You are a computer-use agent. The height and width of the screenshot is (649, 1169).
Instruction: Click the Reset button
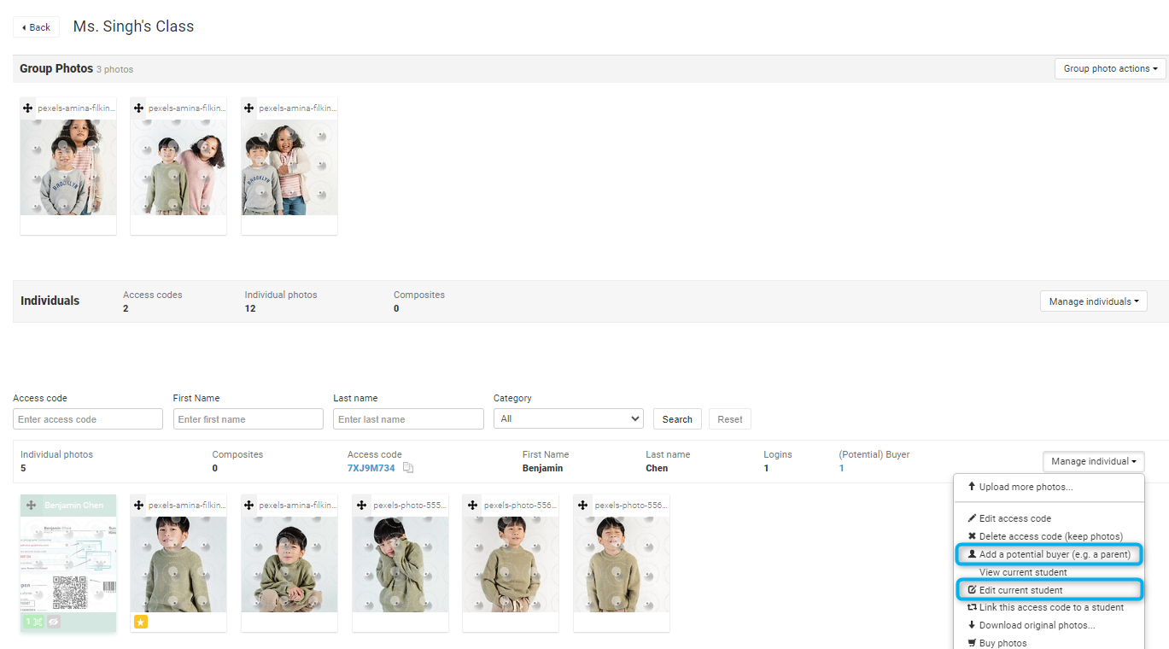click(729, 418)
